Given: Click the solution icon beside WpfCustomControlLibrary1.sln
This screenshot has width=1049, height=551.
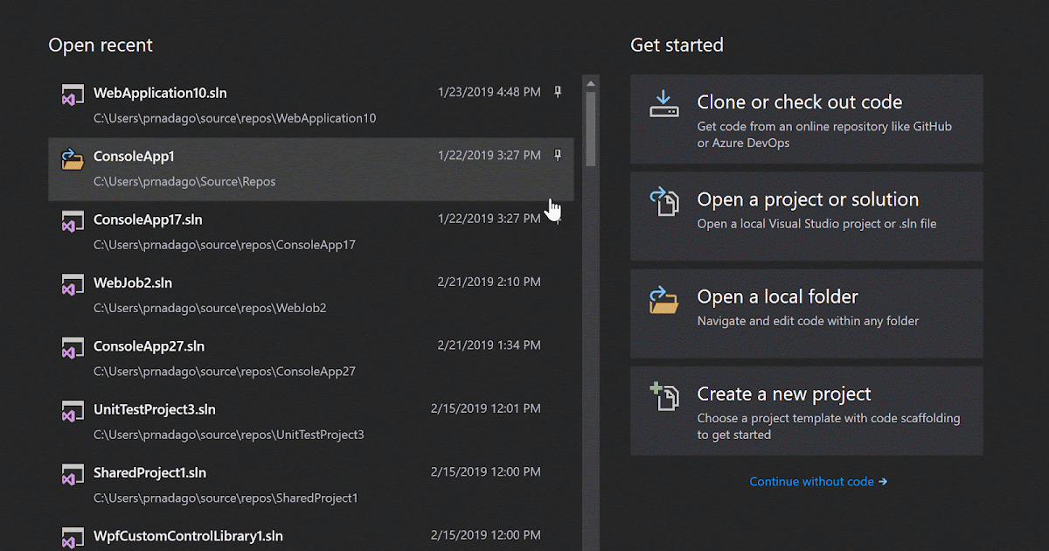Looking at the screenshot, I should [73, 536].
